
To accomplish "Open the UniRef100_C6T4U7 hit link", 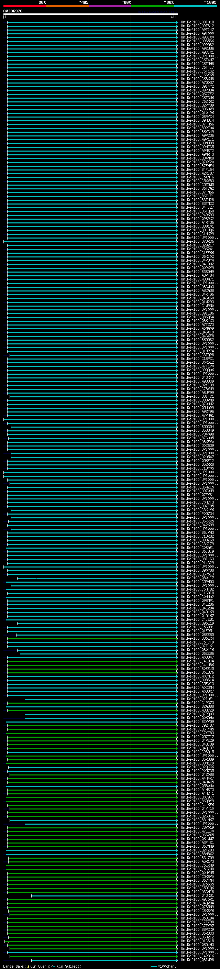I will [197, 60].
